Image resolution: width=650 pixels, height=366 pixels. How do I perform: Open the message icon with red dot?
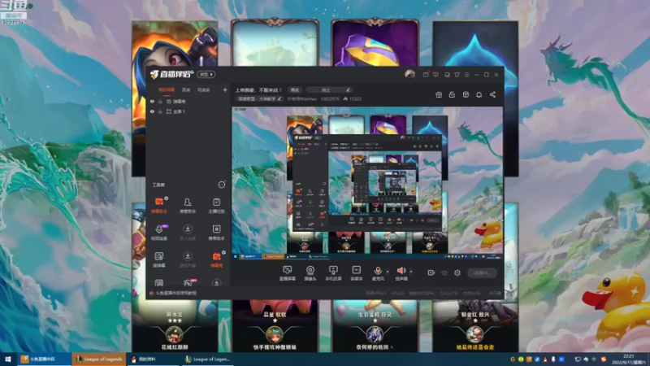[426, 75]
